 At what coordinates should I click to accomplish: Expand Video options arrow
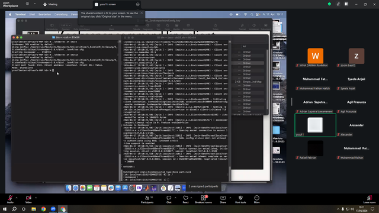pos(36,198)
